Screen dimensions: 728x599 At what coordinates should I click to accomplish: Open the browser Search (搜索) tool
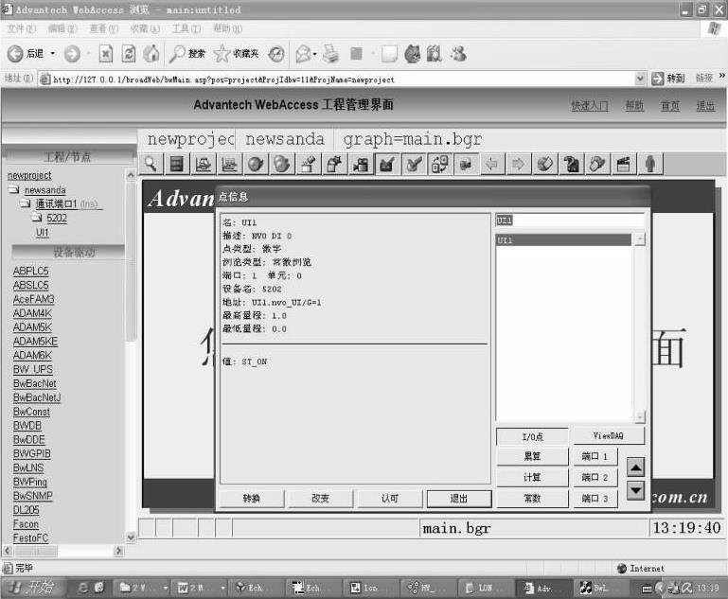click(186, 54)
